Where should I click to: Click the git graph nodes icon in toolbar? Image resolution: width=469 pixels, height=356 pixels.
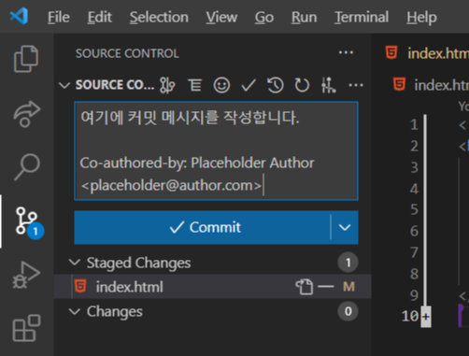point(329,85)
